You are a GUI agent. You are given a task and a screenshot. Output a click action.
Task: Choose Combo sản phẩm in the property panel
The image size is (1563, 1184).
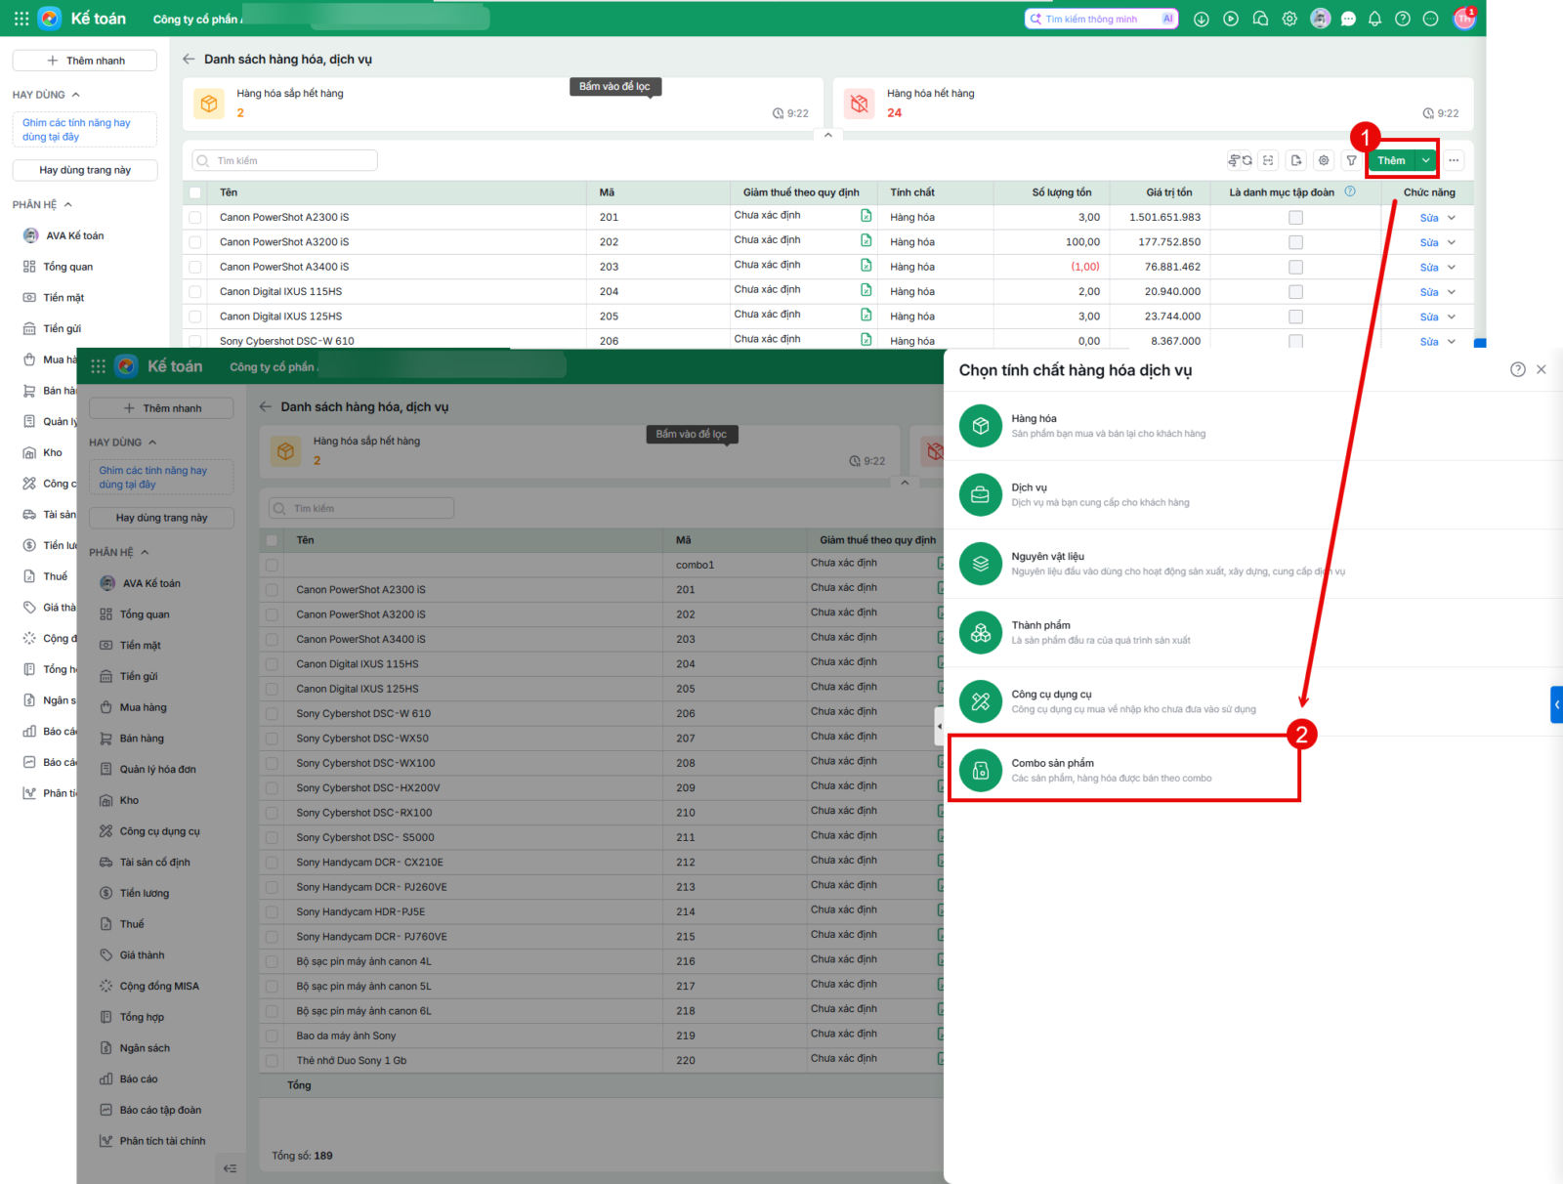(1124, 771)
